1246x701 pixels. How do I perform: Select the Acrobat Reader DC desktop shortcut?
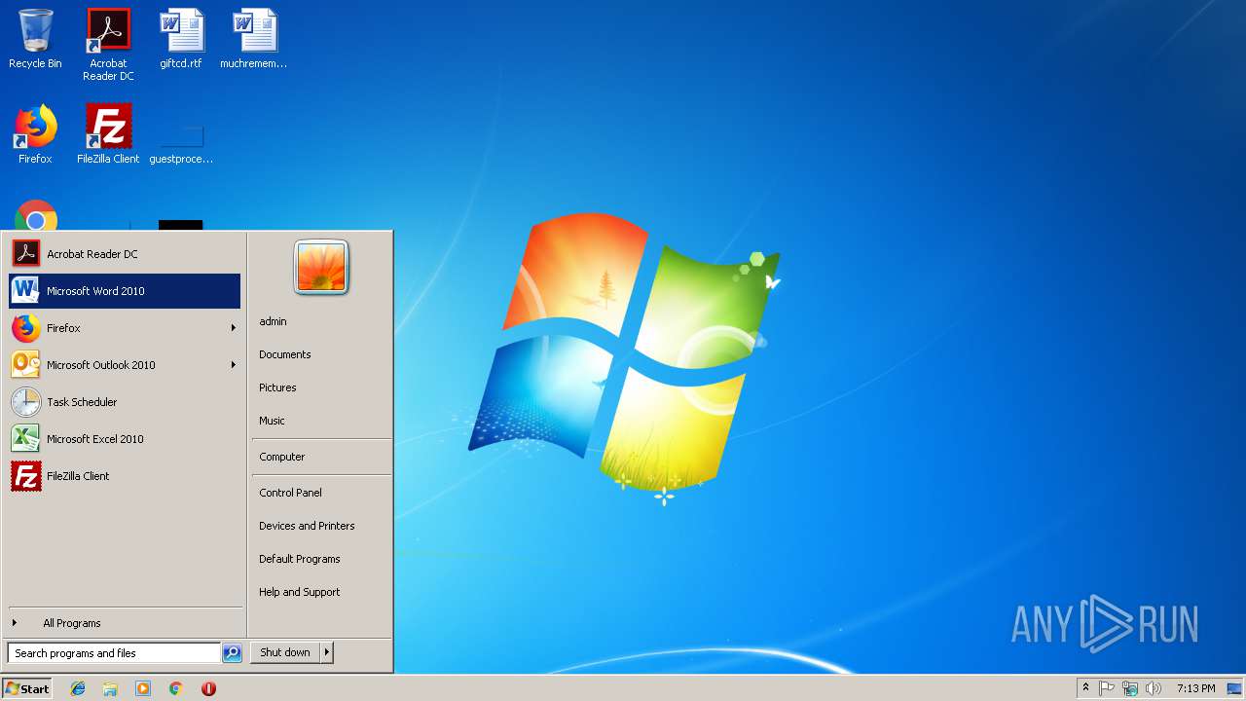108,45
